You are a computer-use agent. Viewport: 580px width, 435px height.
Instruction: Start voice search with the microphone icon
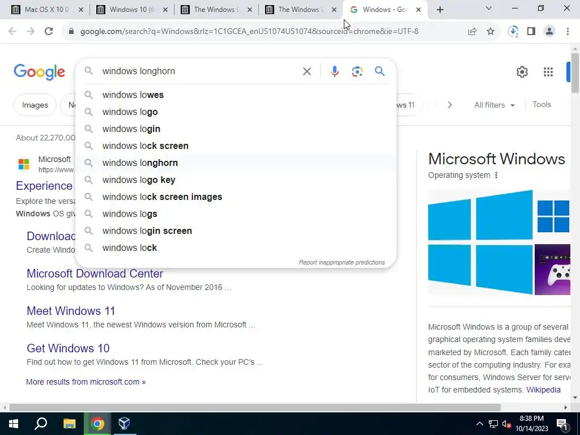tap(334, 71)
